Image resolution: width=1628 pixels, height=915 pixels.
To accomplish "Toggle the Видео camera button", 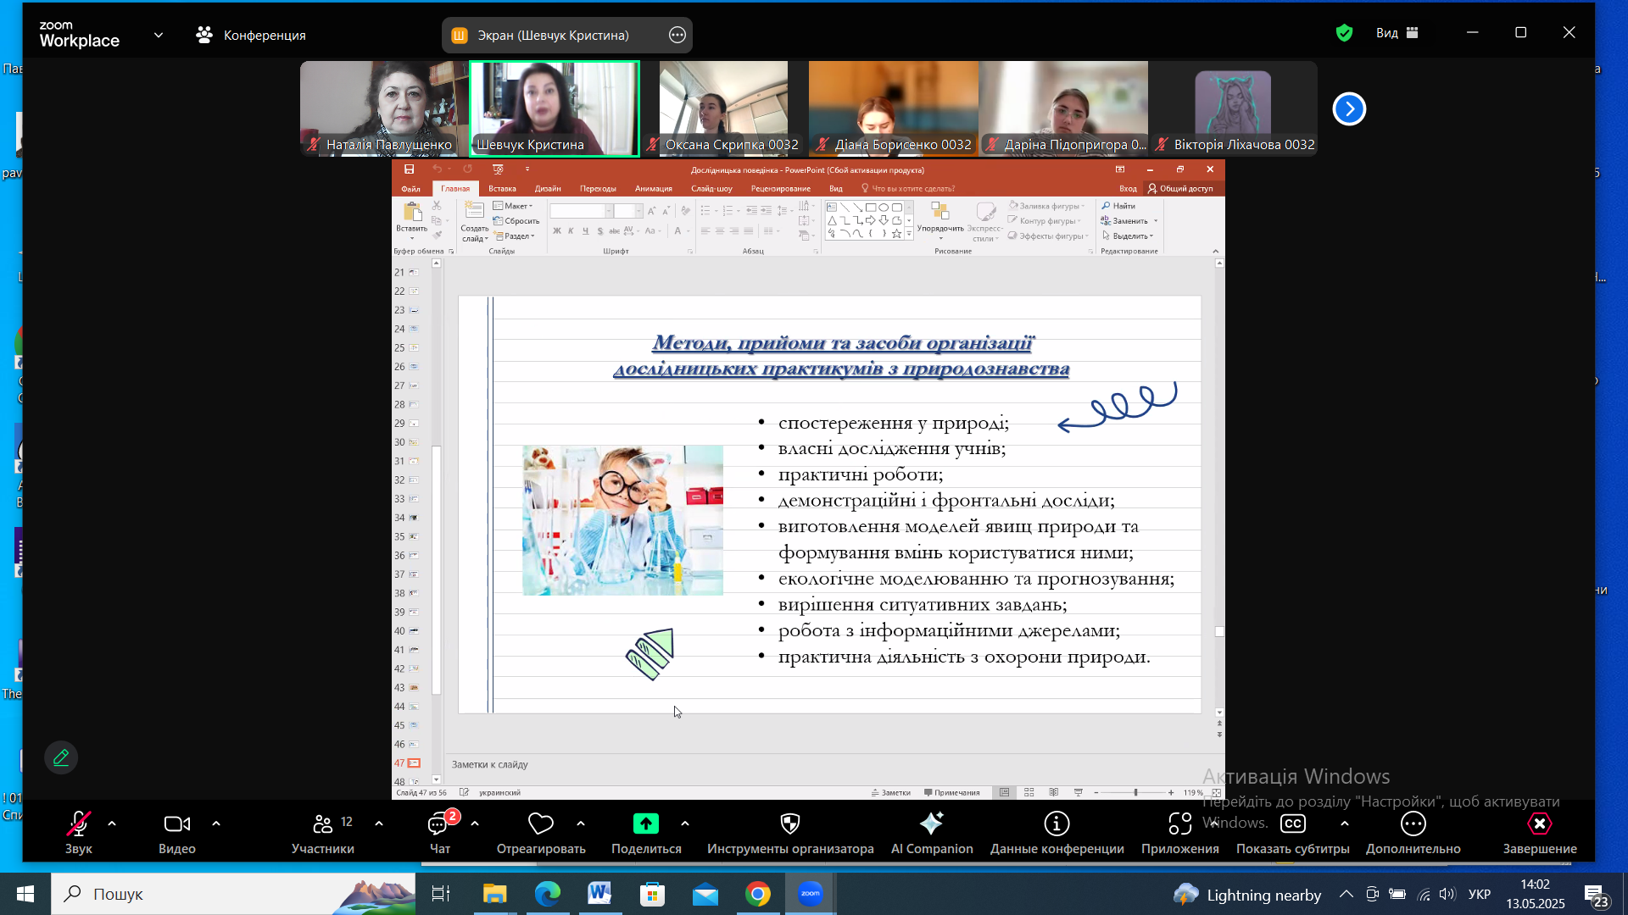I will pyautogui.click(x=177, y=833).
